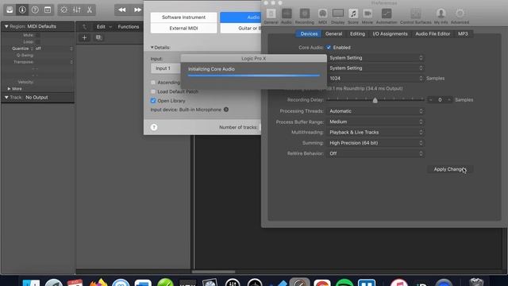508x286 pixels.
Task: Select the Audio track type button
Action: tap(241, 17)
